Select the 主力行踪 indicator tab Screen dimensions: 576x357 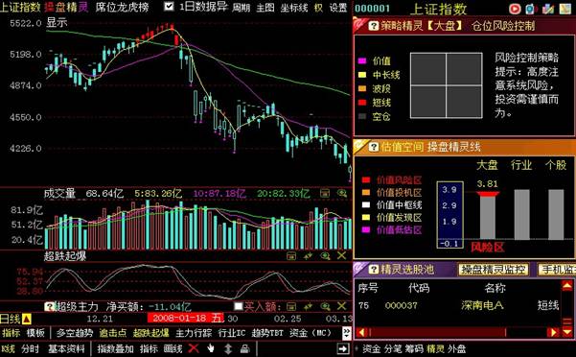[x=194, y=333]
